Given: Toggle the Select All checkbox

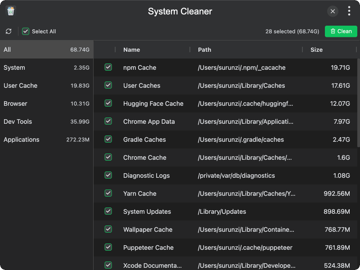Looking at the screenshot, I should pos(26,31).
